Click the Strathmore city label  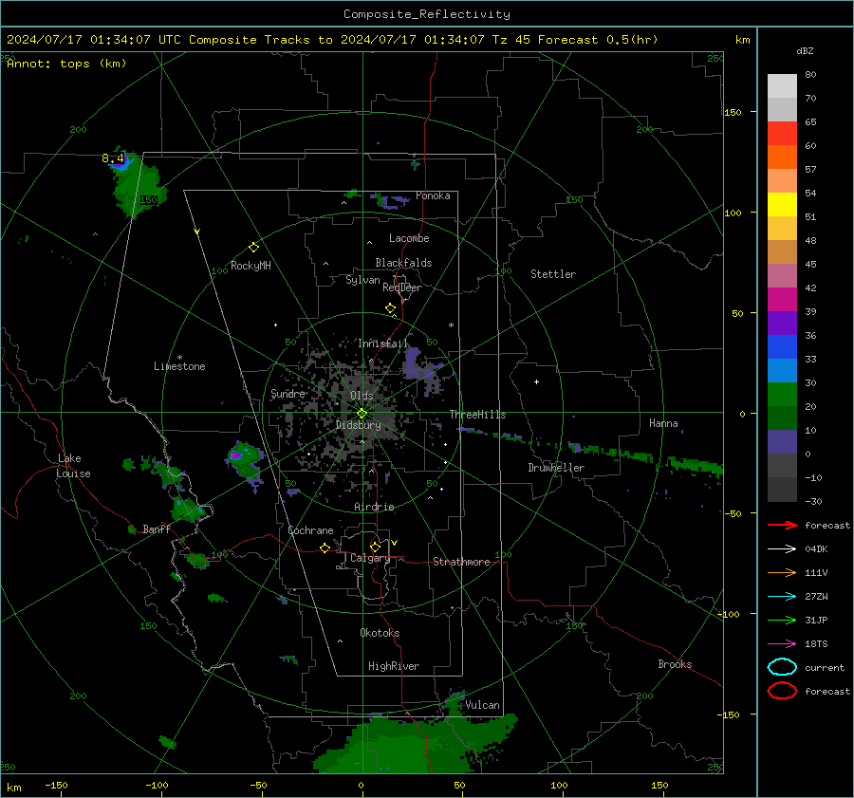click(461, 562)
